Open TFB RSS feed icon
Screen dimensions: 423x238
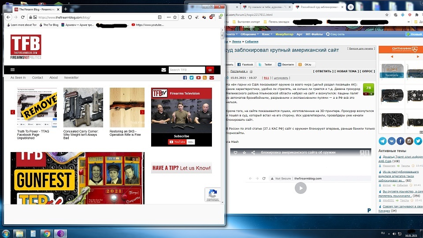tap(205, 78)
